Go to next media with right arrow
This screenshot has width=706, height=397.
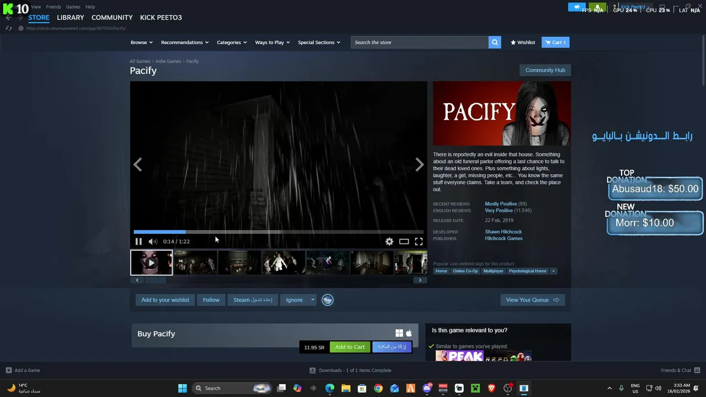pos(420,164)
